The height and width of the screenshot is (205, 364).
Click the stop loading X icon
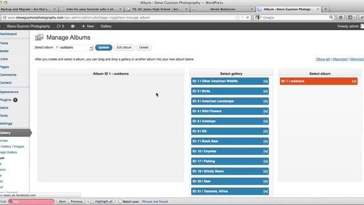click(x=247, y=18)
